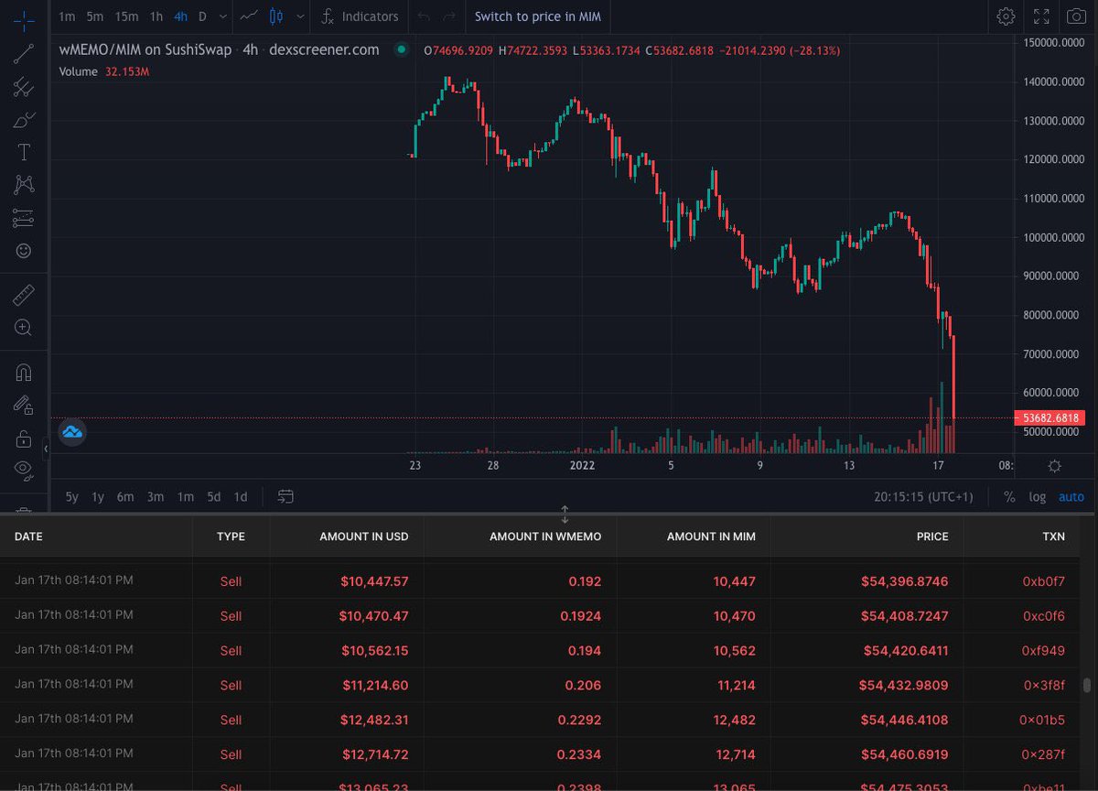
Task: Sort trades by PRICE column
Action: (931, 536)
